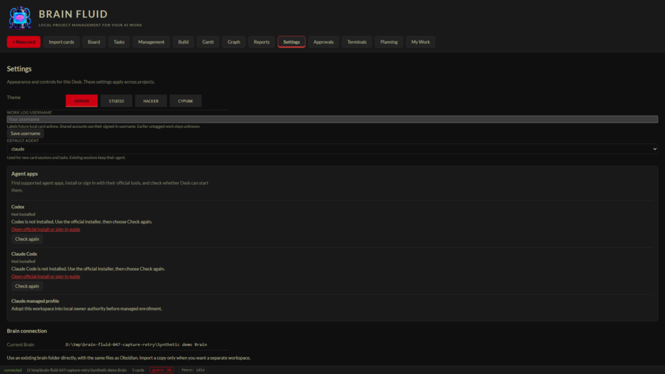Toggle the guard: ON status badge
This screenshot has width=665, height=374.
(x=162, y=370)
